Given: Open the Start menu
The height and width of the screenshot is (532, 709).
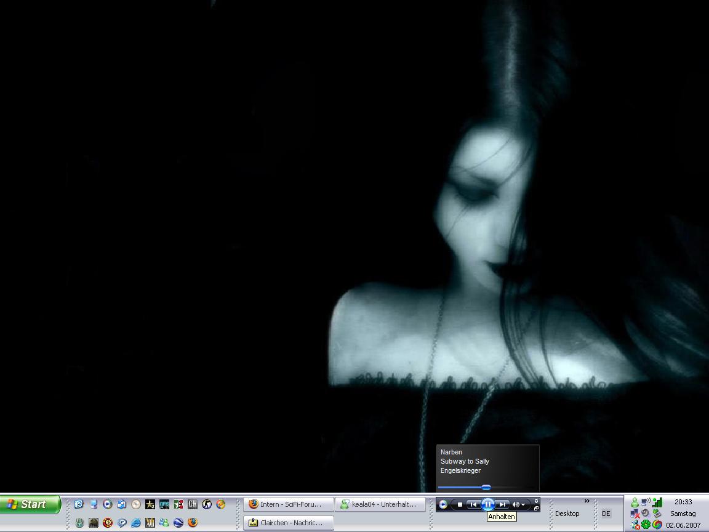Looking at the screenshot, I should point(30,504).
